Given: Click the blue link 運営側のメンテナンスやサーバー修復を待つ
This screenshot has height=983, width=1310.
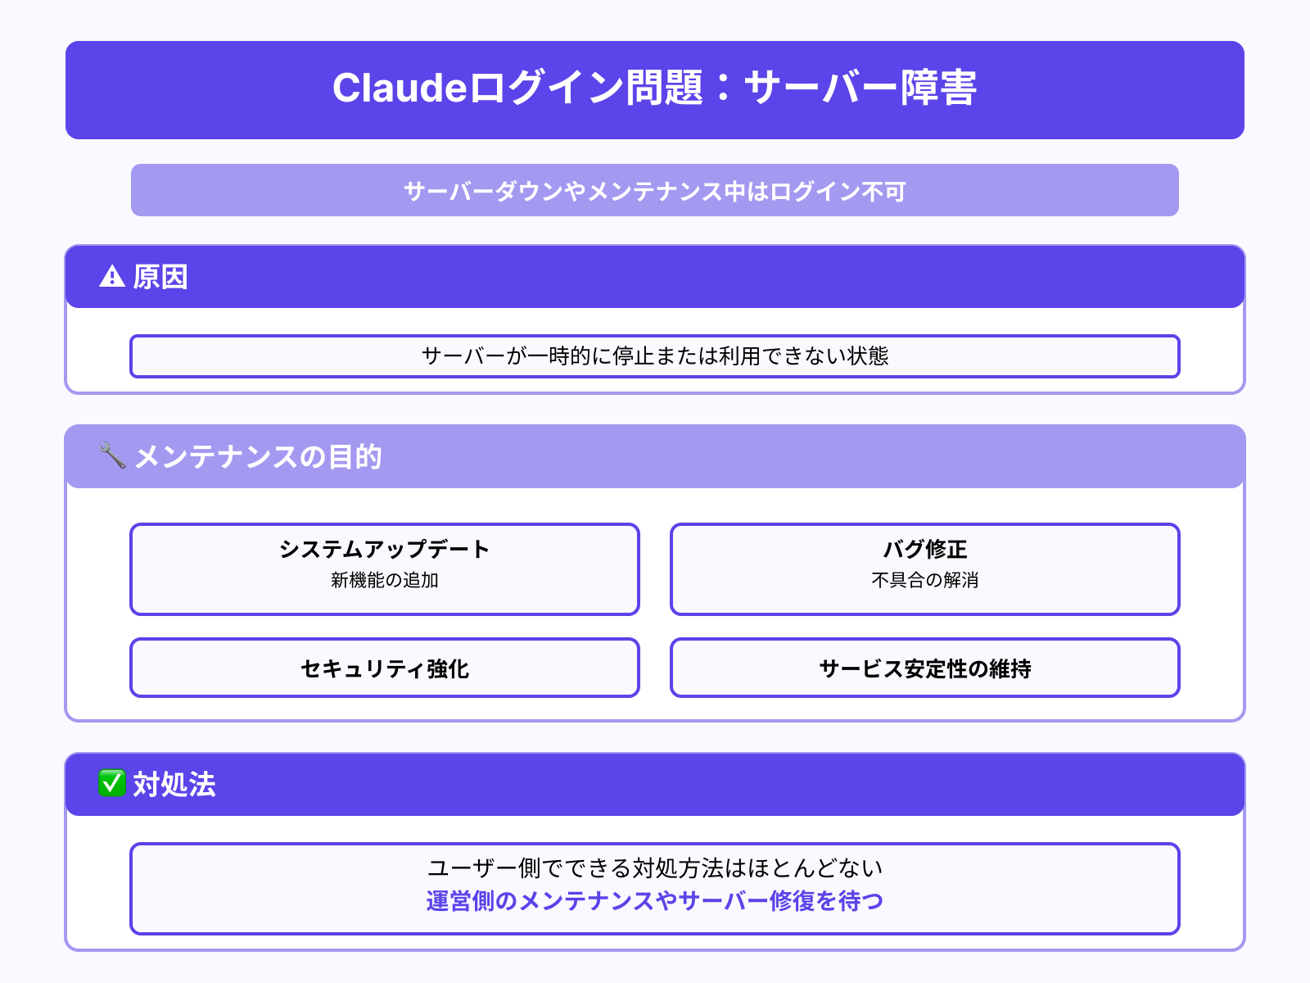Looking at the screenshot, I should [655, 900].
